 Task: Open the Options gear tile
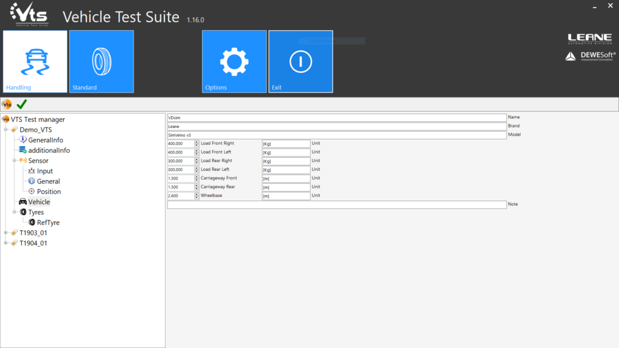pyautogui.click(x=234, y=62)
